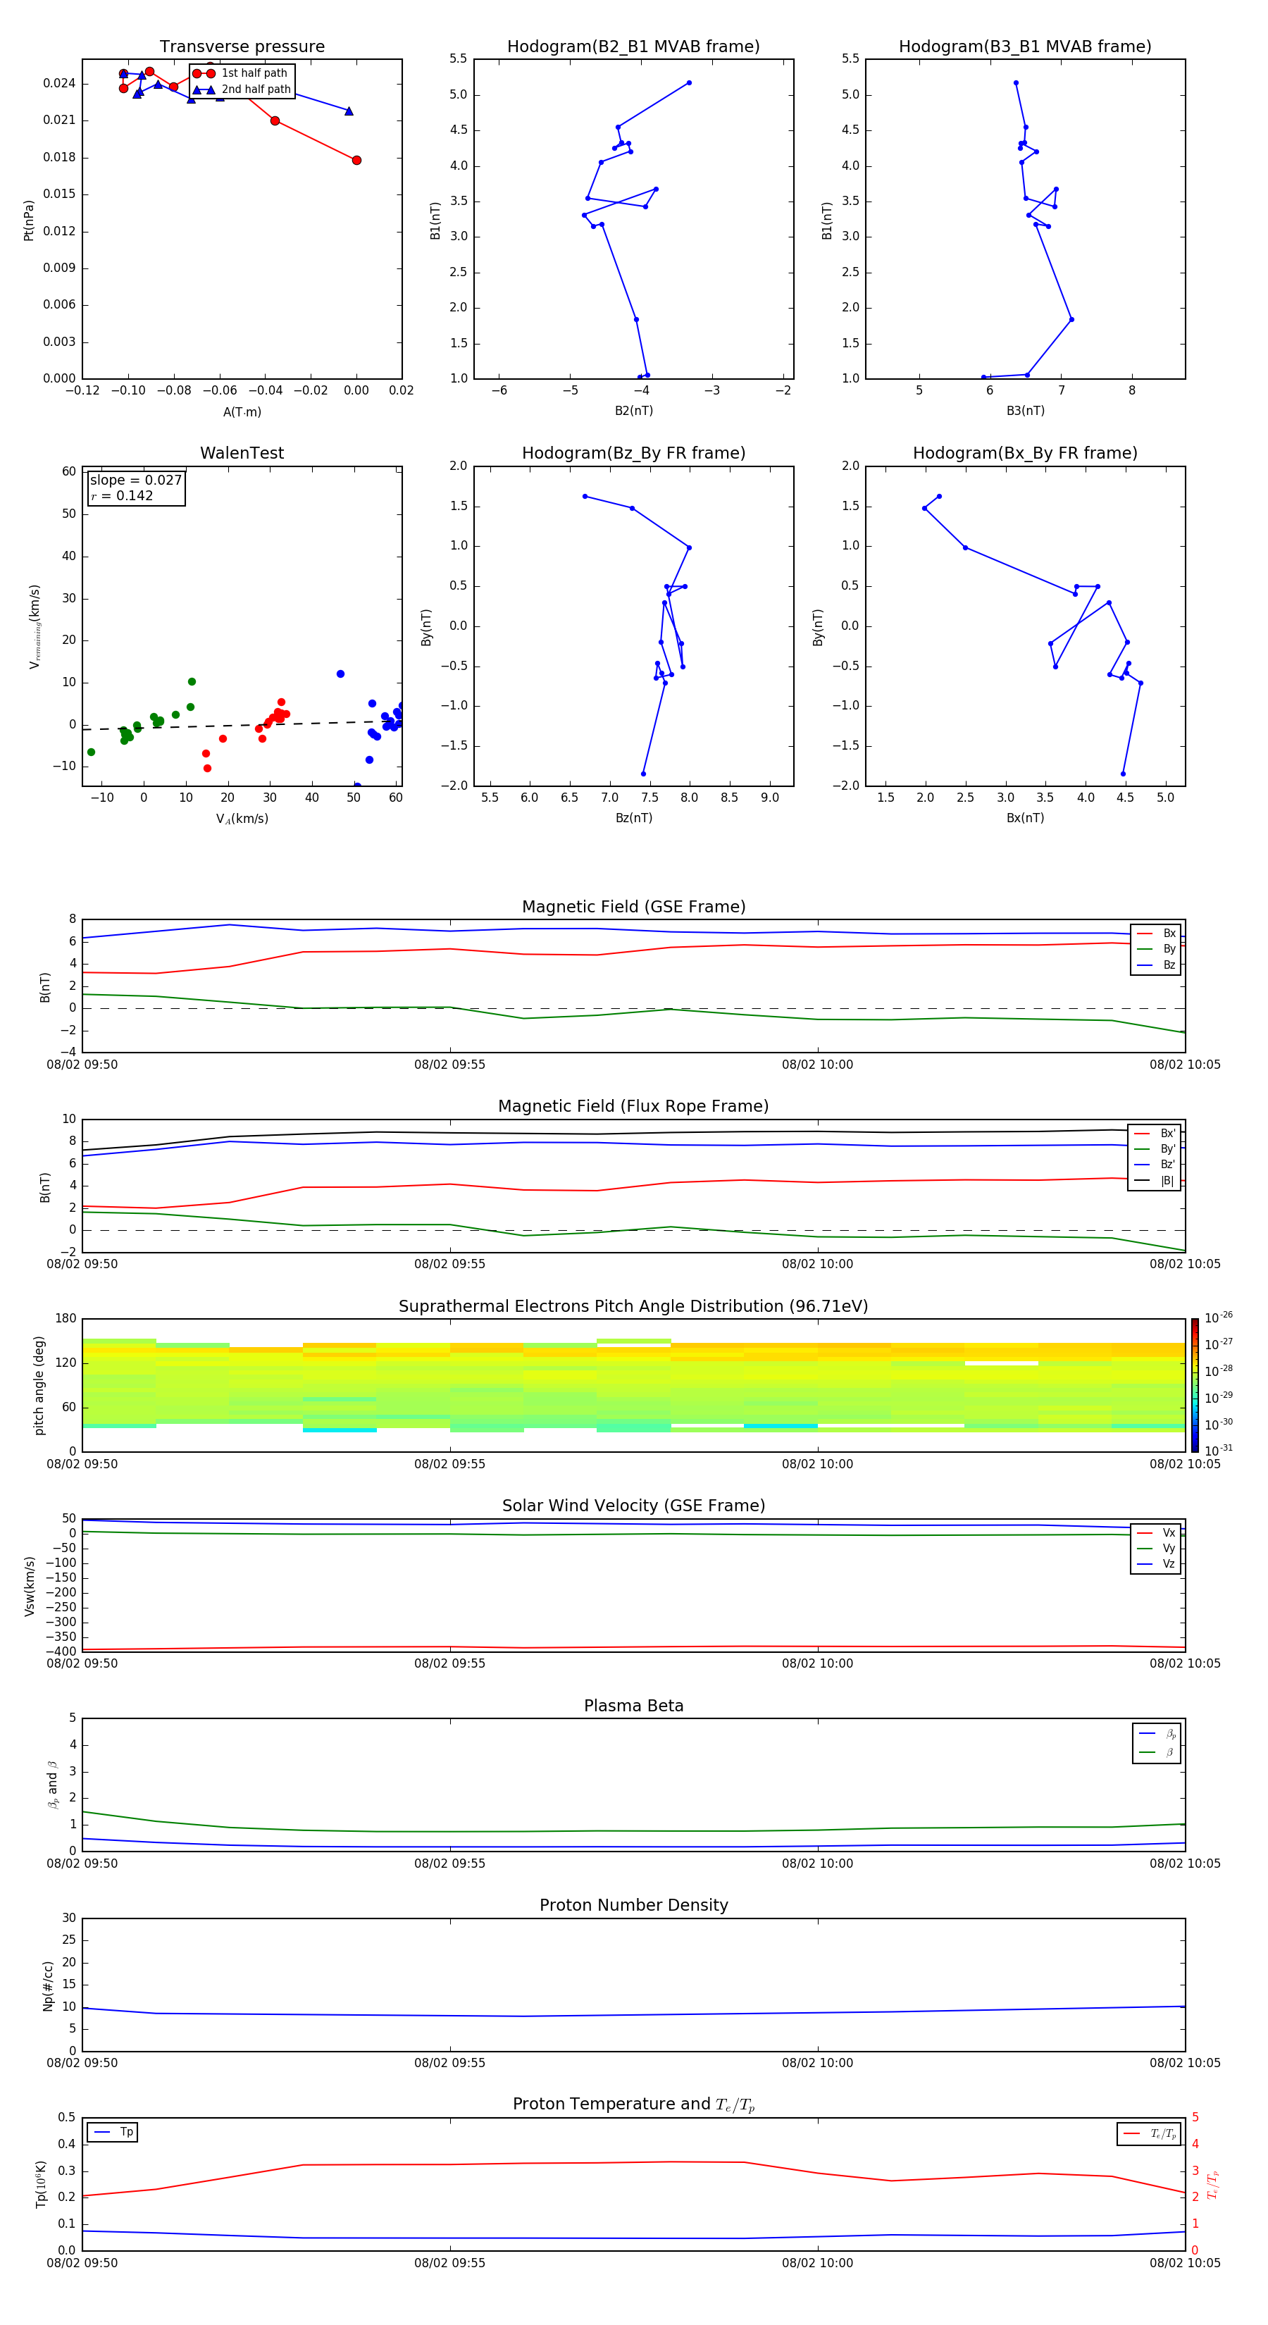Click the red Te/Tp right-side axis label
Image resolution: width=1268 pixels, height=2325 pixels.
coord(1212,2185)
